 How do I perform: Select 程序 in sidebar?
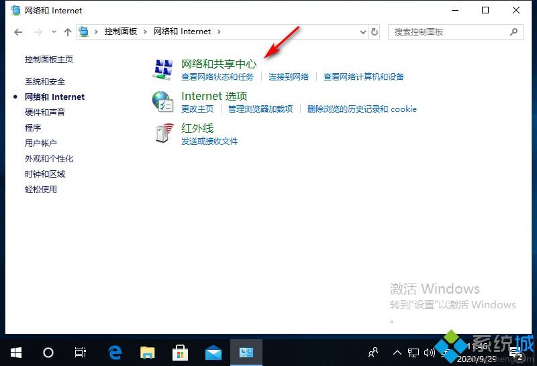click(x=33, y=127)
